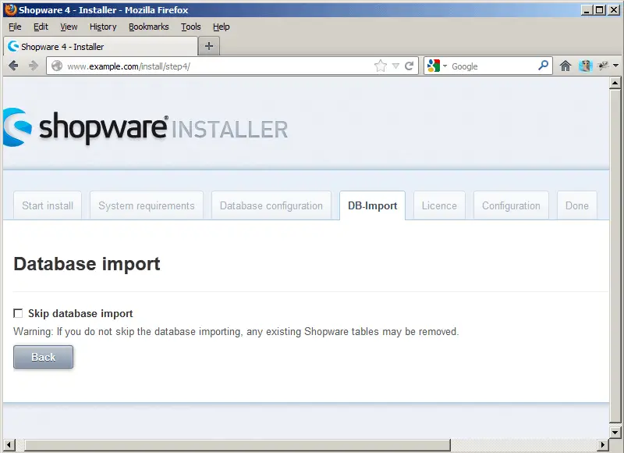Open the View menu
The image size is (624, 453).
coord(69,27)
